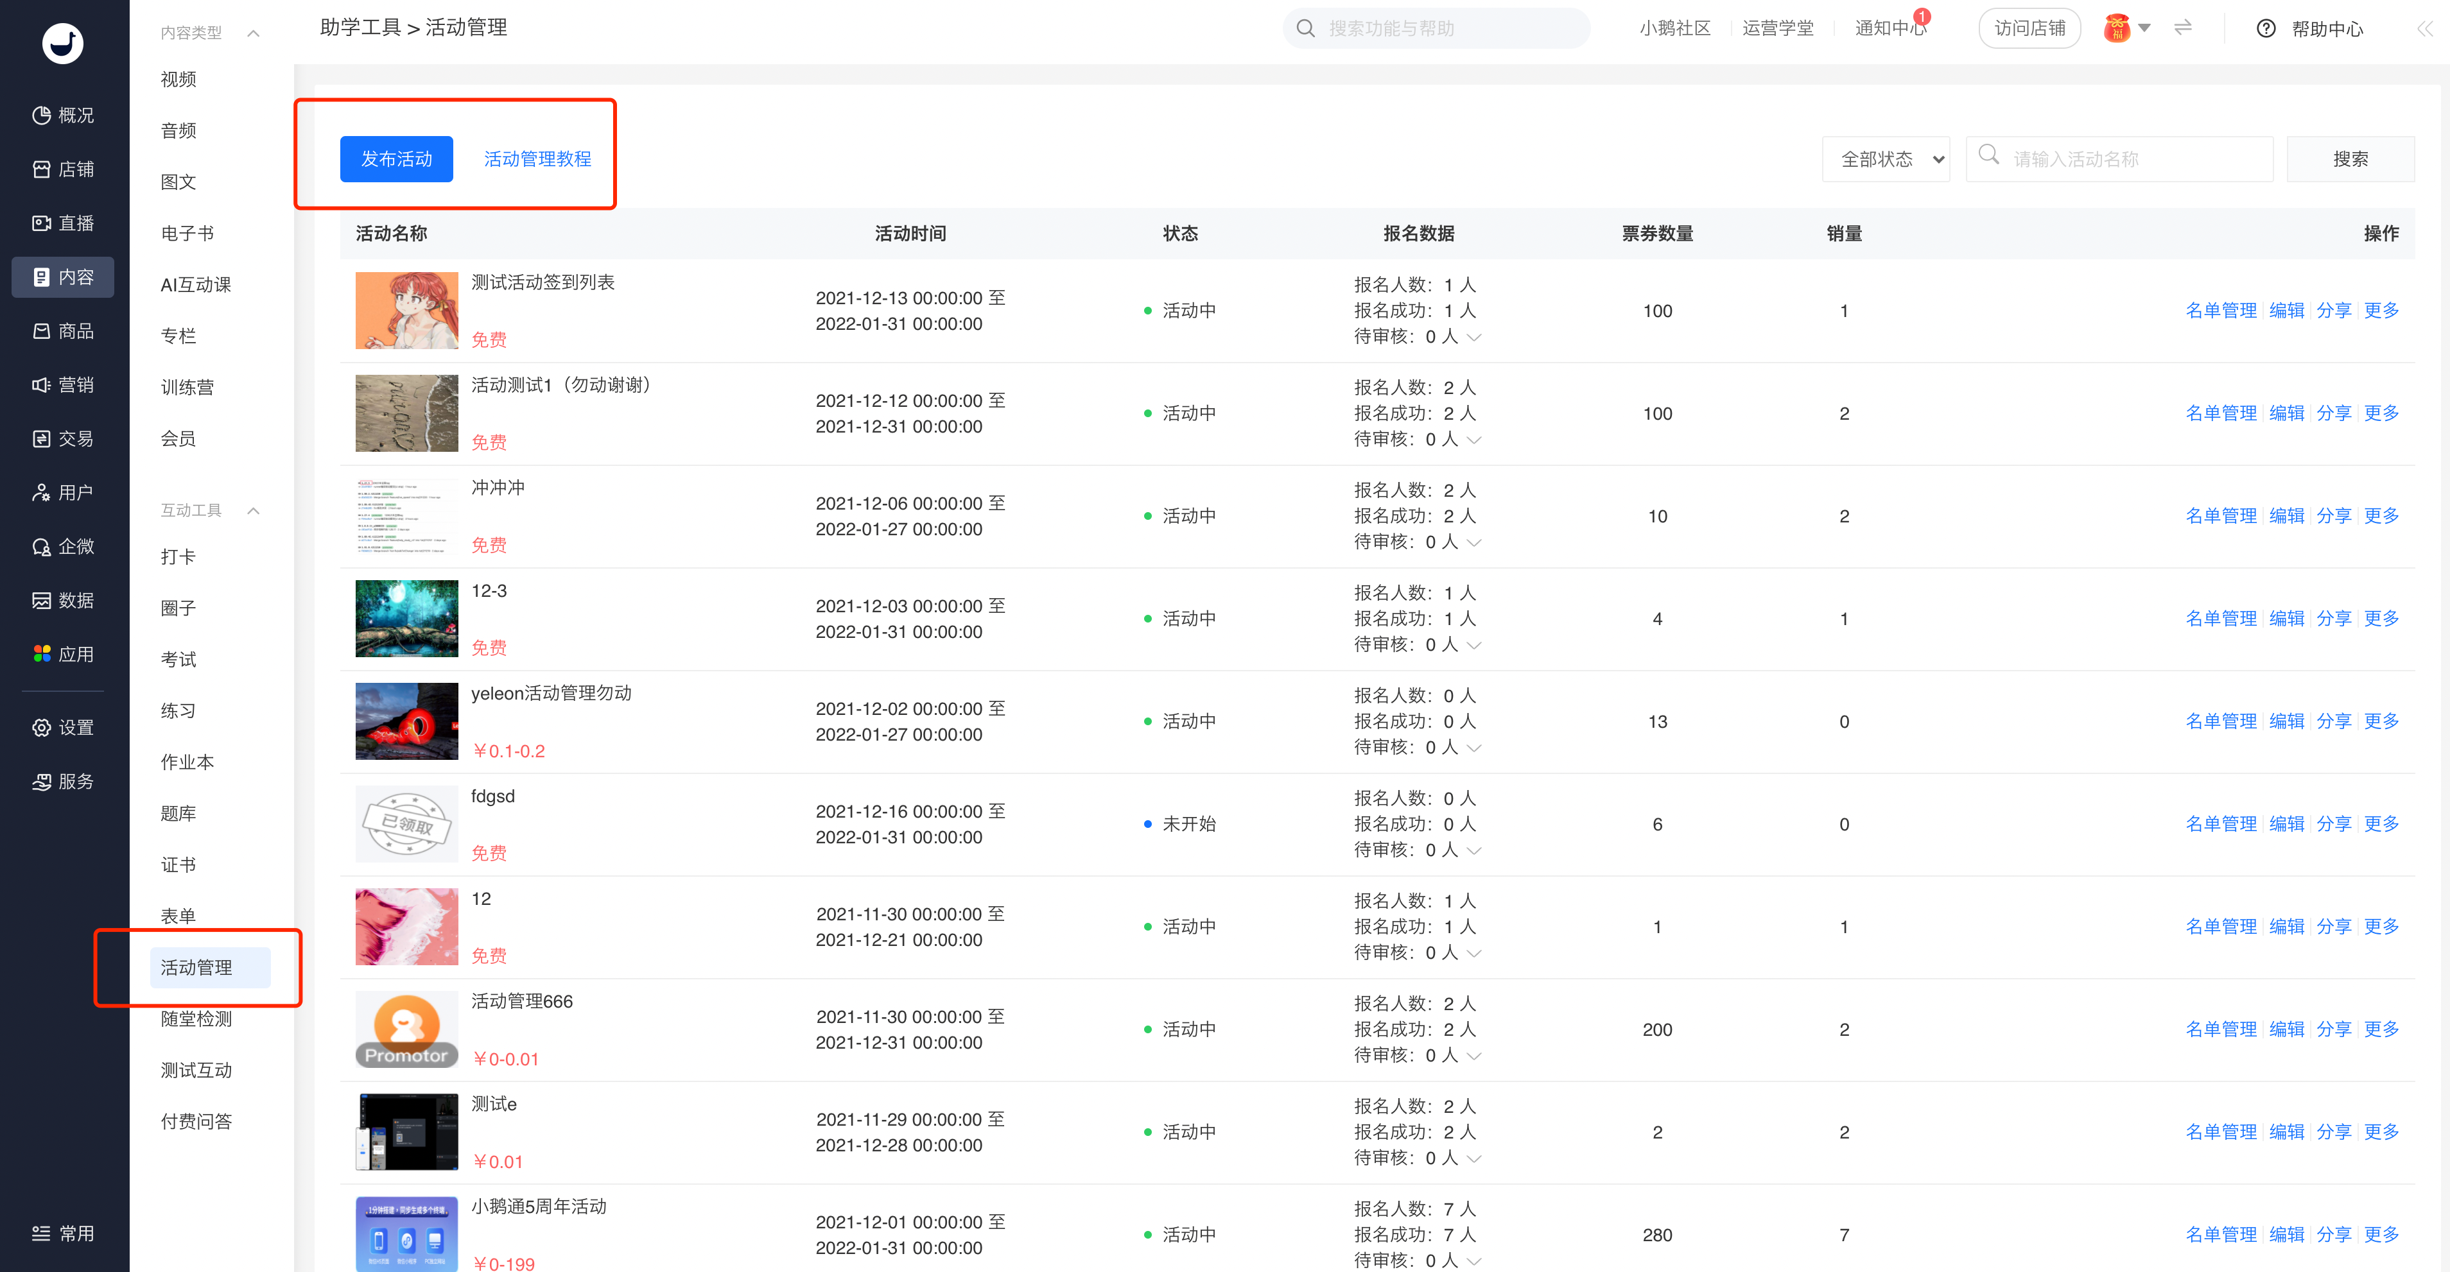Go to 直播 live section icon
The height and width of the screenshot is (1272, 2450).
click(41, 223)
